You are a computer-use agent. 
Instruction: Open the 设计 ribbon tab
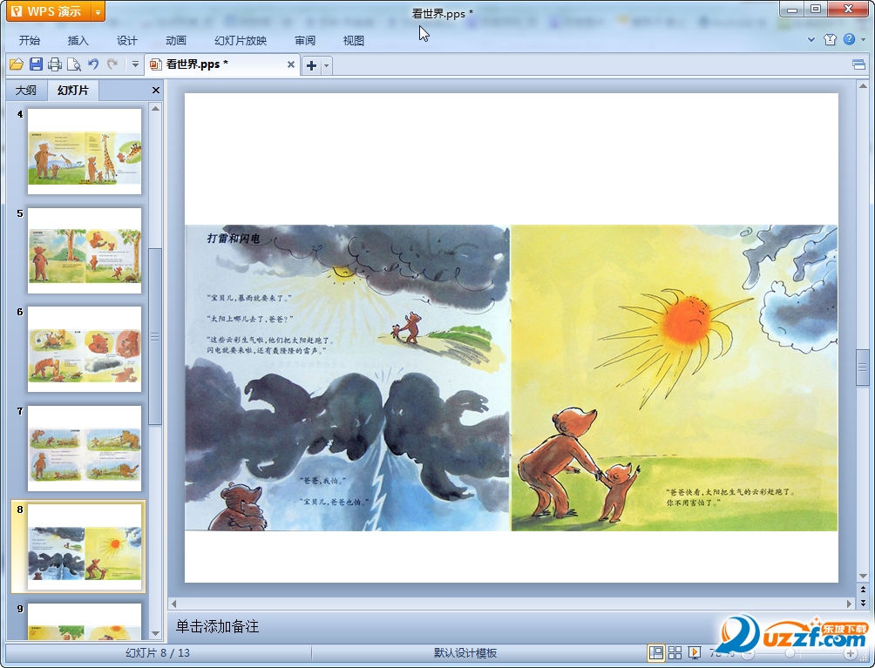(126, 41)
